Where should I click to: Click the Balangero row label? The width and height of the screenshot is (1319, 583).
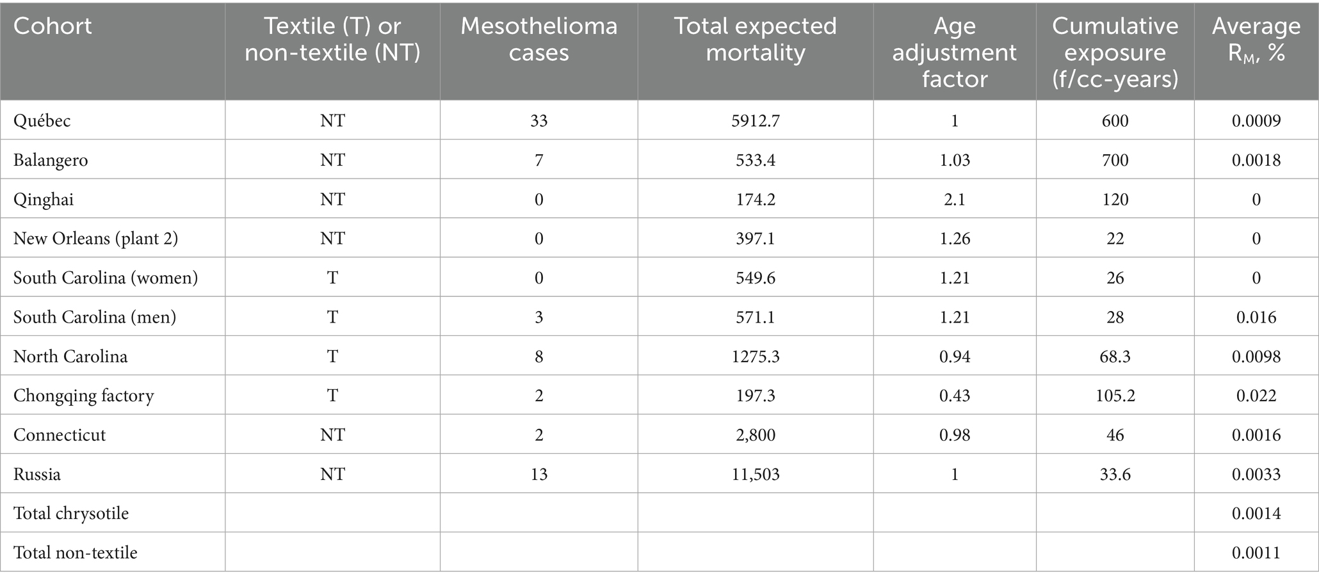(x=51, y=160)
